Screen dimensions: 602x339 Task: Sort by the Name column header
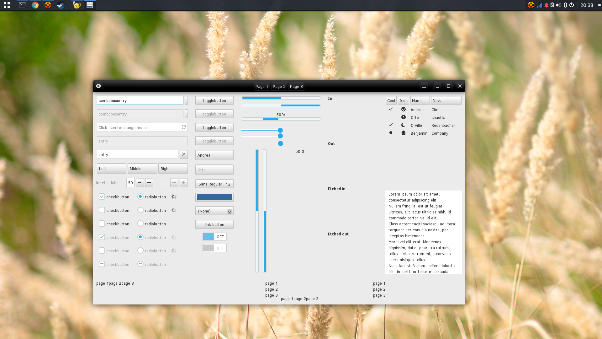click(420, 100)
